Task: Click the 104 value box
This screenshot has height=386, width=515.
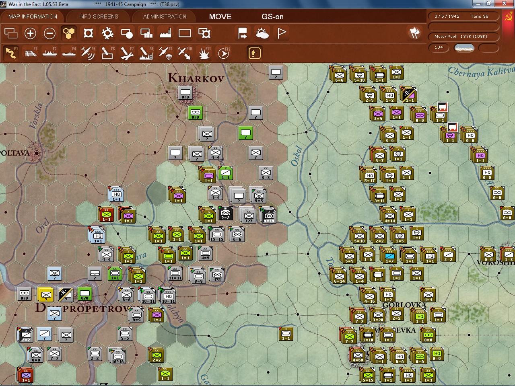Action: [x=439, y=47]
